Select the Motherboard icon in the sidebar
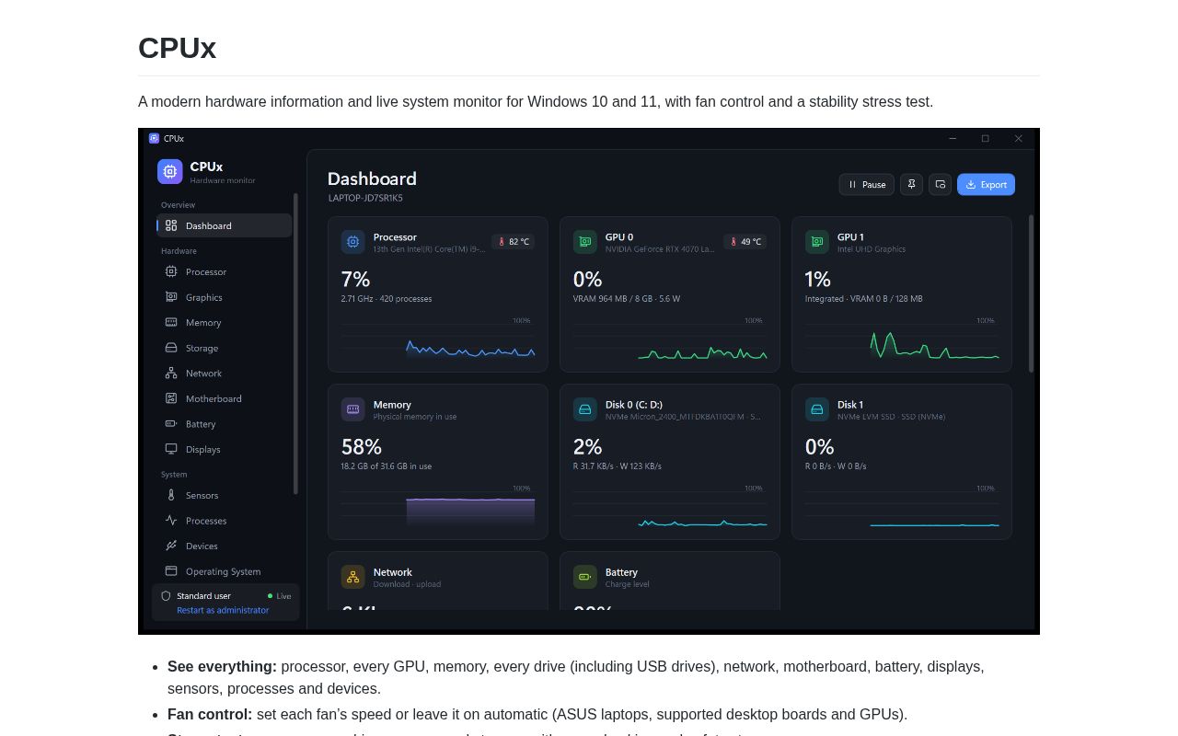1178x736 pixels. tap(171, 398)
